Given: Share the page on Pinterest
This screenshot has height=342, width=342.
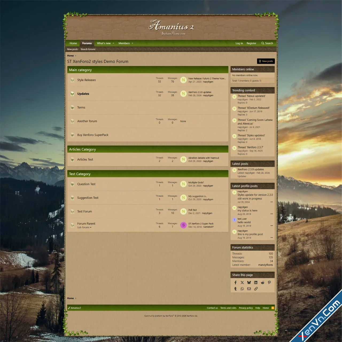Looking at the screenshot, I should coord(269,282).
